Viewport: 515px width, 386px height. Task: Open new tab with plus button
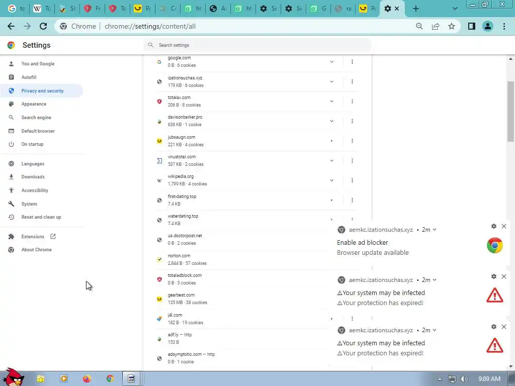(x=416, y=9)
